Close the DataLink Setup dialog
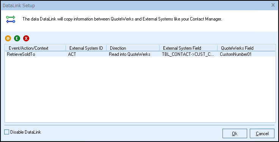This screenshot has width=279, height=142. pos(273,5)
